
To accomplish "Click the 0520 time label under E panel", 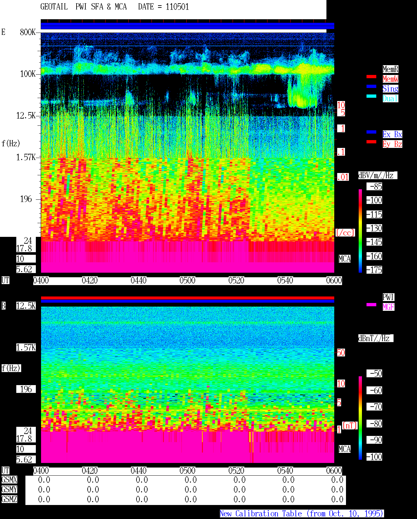I will click(x=236, y=280).
